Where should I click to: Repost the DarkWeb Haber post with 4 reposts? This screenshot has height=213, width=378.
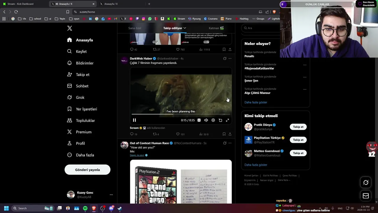coord(156,134)
